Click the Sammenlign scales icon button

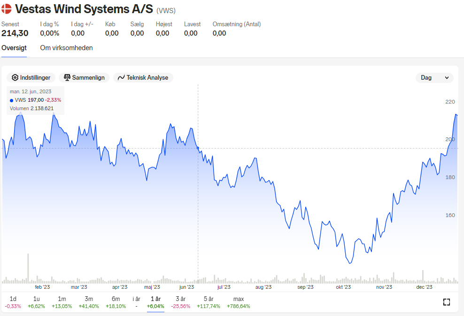[85, 78]
